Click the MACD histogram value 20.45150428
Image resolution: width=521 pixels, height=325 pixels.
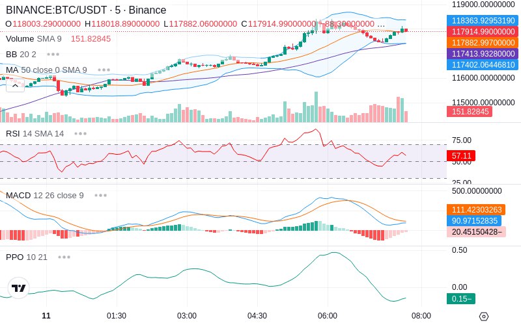477,231
